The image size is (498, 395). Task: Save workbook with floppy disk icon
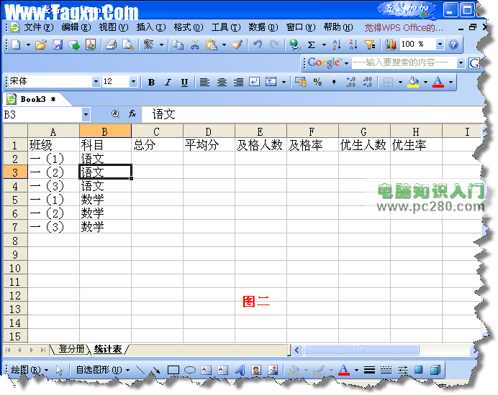(58, 45)
